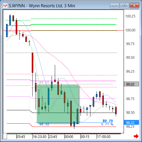Click the 100.00 price scale value
142x142 pixels.
[130, 30]
